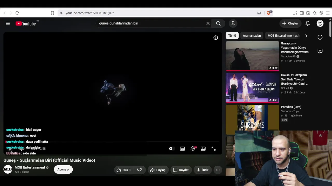Bookmark this page in the address bar
This screenshot has height=186, width=332.
tap(52, 13)
